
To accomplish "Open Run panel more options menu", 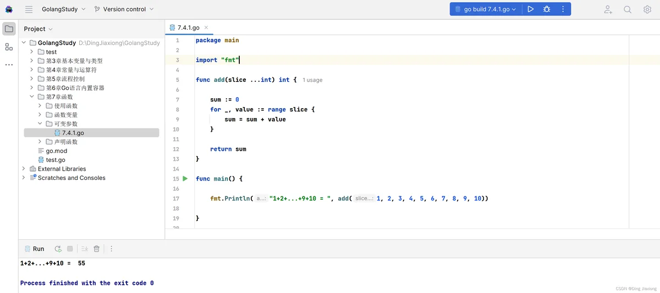I will pos(111,249).
